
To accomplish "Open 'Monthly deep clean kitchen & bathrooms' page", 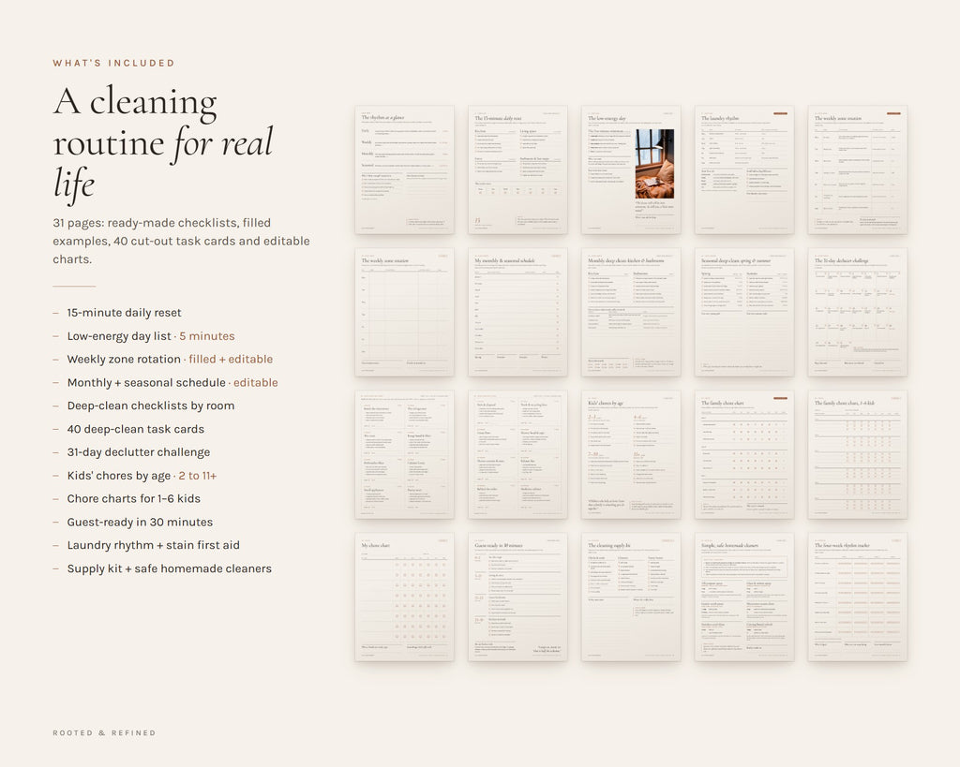I will 631,312.
